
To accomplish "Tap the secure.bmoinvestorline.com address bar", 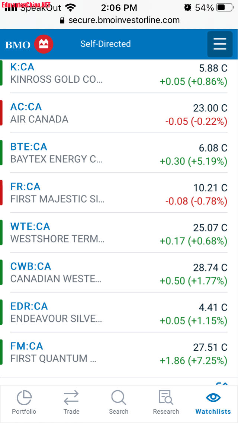I will click(x=119, y=20).
